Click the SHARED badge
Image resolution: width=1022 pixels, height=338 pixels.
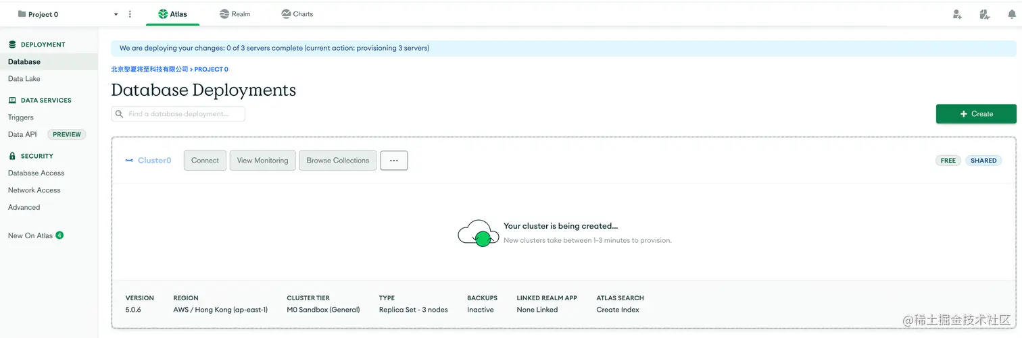(x=983, y=161)
